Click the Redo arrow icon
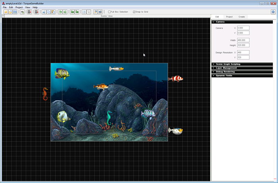Screen dimensions: 278x183 (65, 12)
